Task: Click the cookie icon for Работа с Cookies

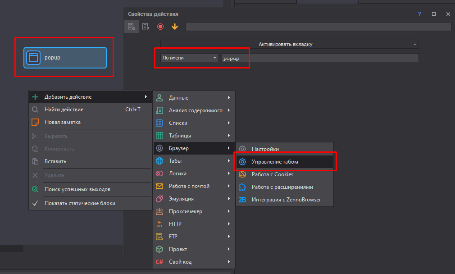Action: click(x=242, y=174)
